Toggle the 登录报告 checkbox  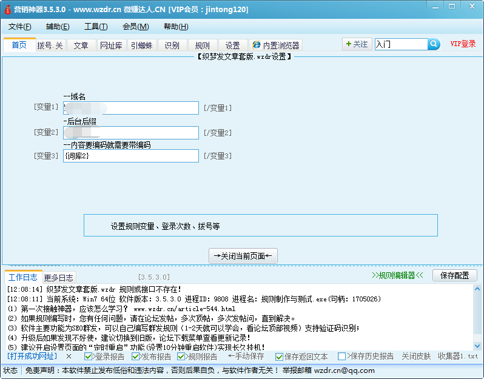(89, 357)
